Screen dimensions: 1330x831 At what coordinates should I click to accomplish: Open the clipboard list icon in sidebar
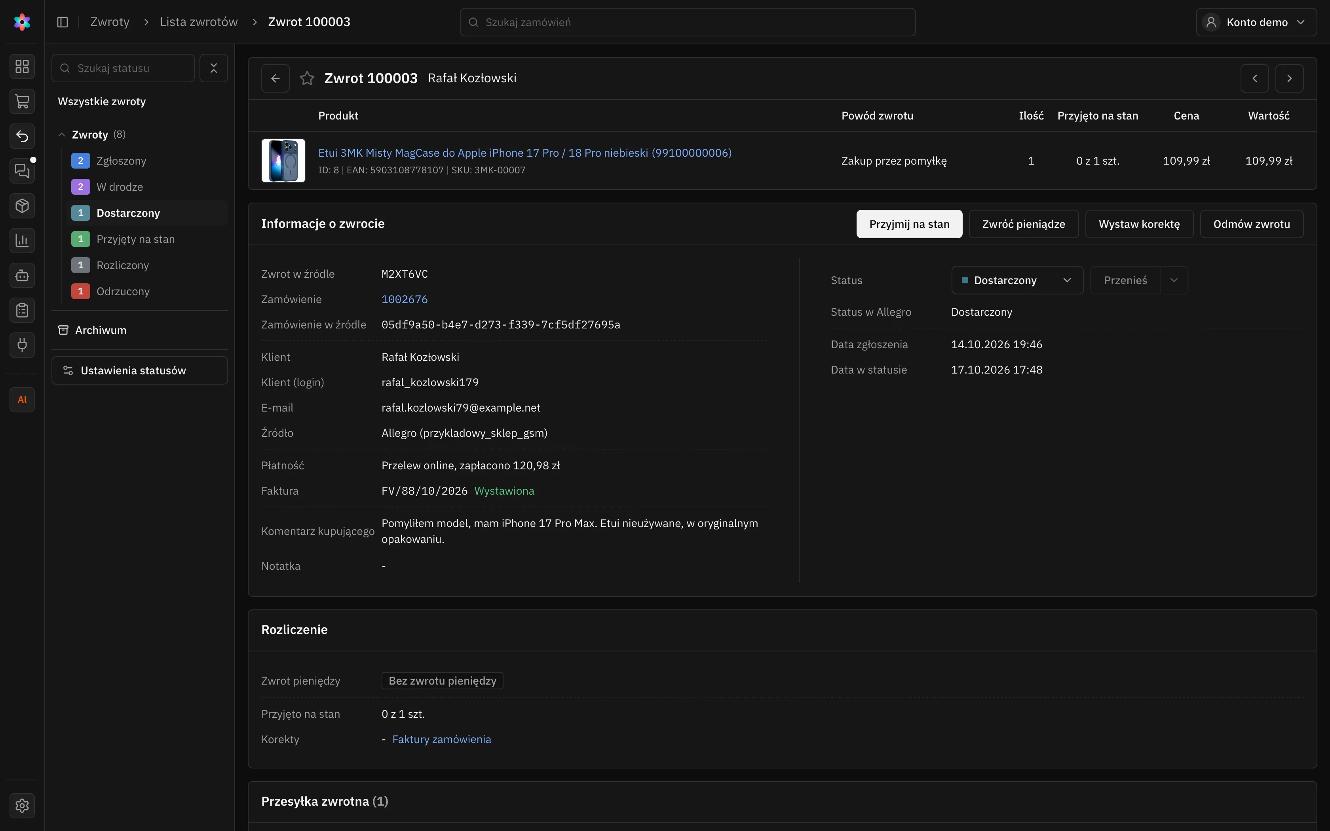(22, 311)
